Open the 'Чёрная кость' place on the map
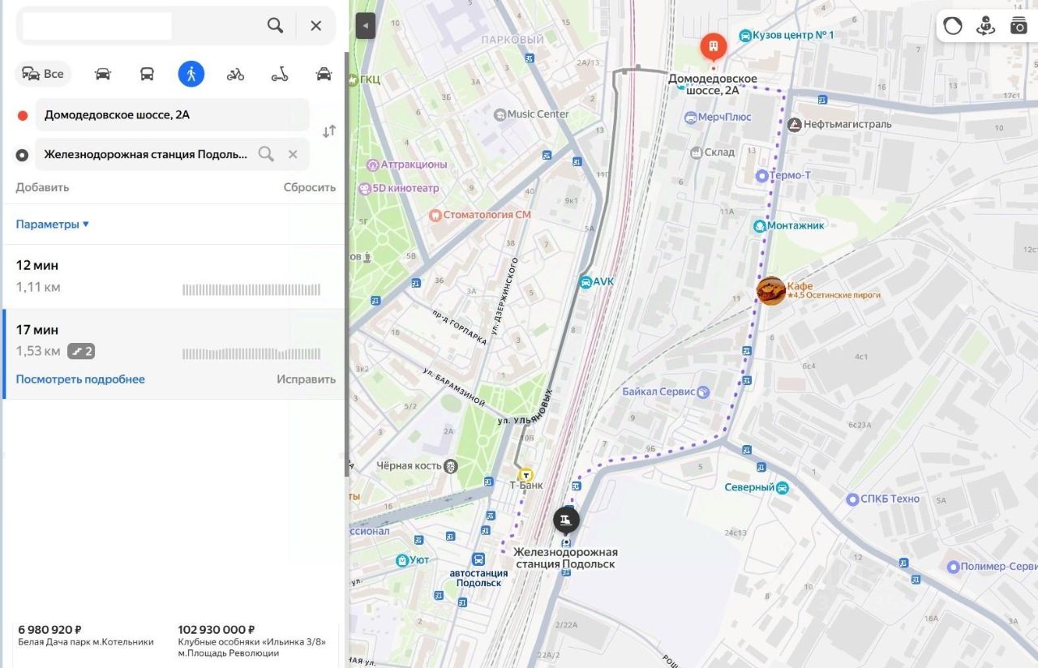 tap(417, 466)
